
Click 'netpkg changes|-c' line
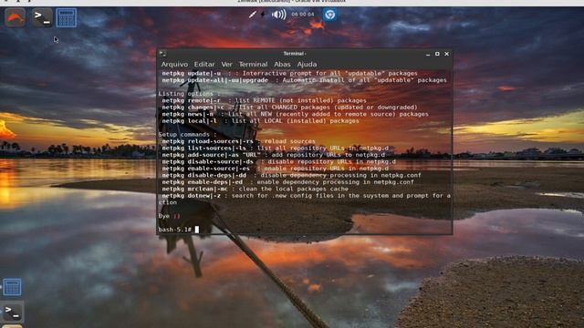tap(290, 108)
